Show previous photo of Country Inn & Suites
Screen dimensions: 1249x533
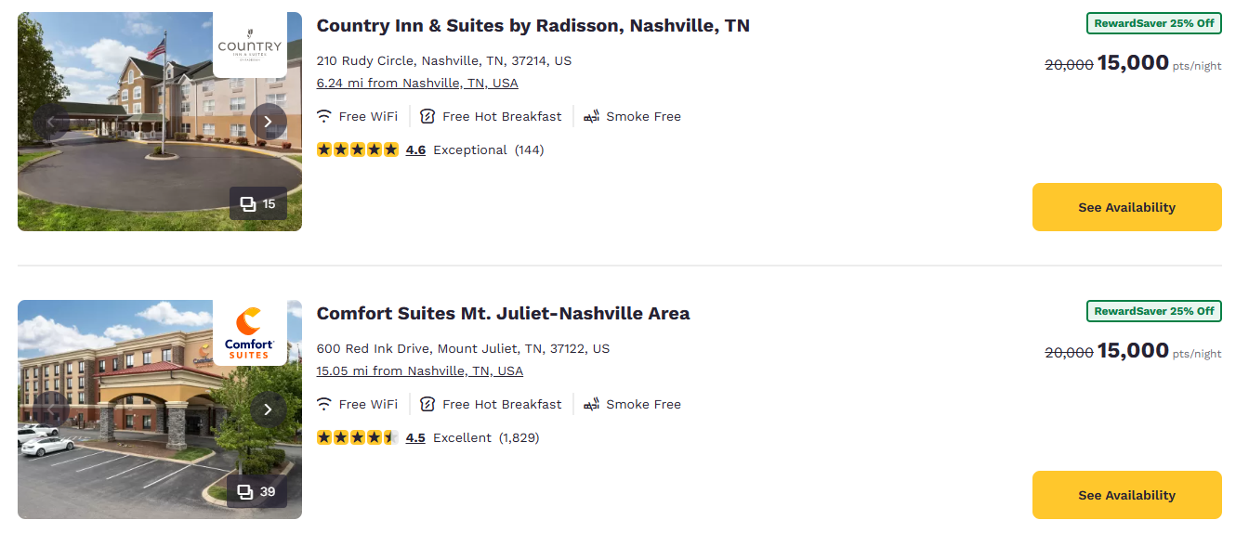52,122
